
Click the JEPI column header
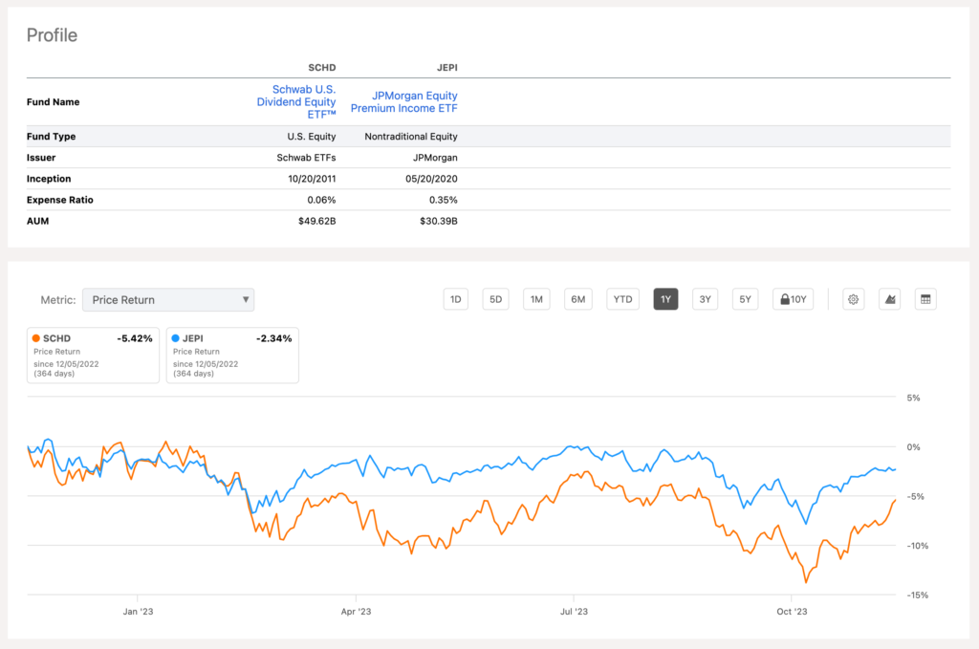(x=447, y=68)
